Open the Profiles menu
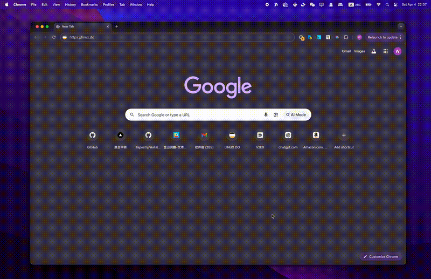The height and width of the screenshot is (279, 431). (x=109, y=5)
